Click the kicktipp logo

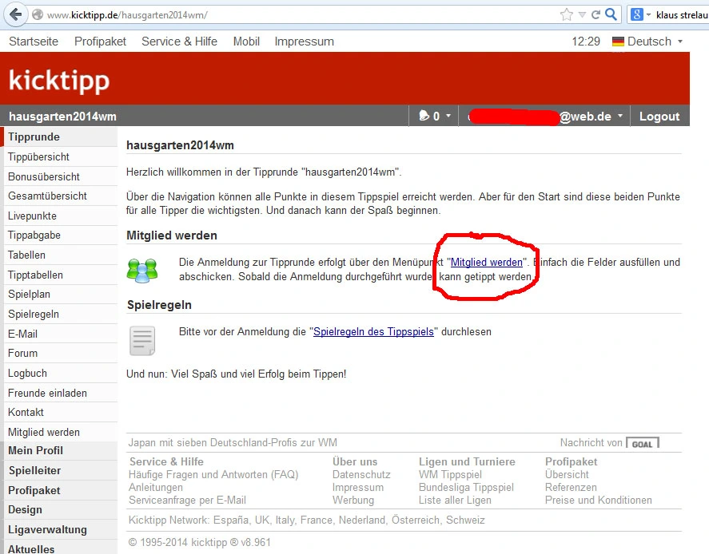click(59, 81)
